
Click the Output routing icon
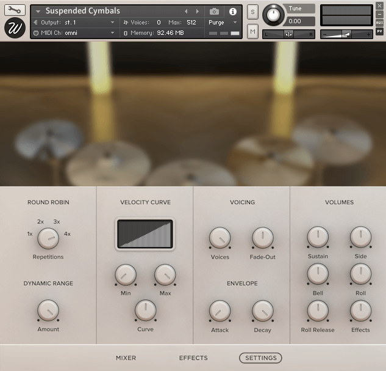(x=36, y=23)
